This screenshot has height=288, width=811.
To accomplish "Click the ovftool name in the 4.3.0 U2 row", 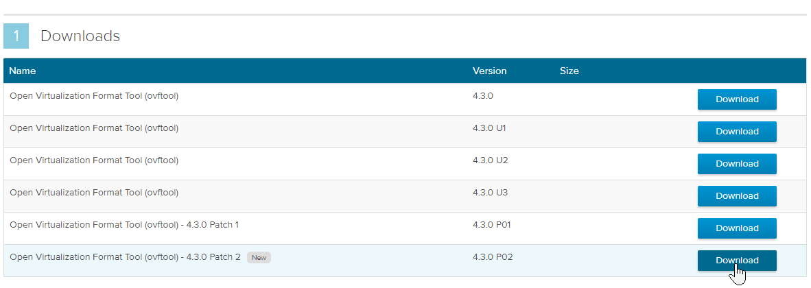I will (94, 160).
